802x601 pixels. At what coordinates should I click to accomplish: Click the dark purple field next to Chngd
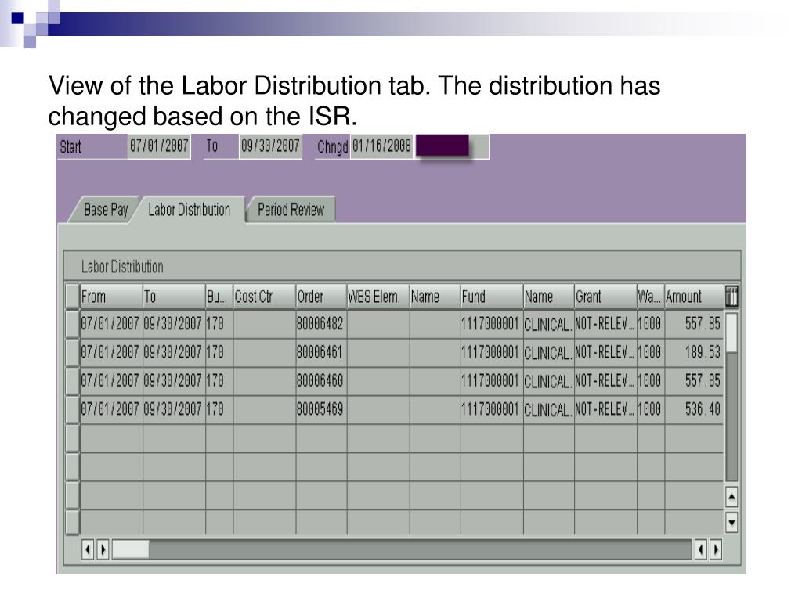tap(443, 145)
